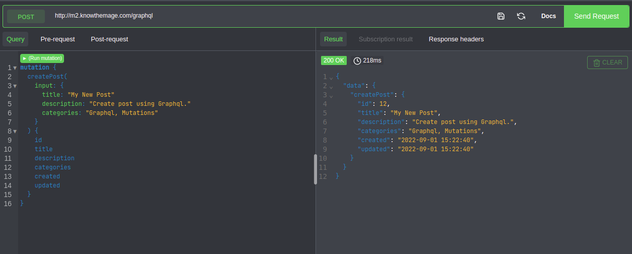Open the Response headers tab
The height and width of the screenshot is (254, 632).
[456, 39]
